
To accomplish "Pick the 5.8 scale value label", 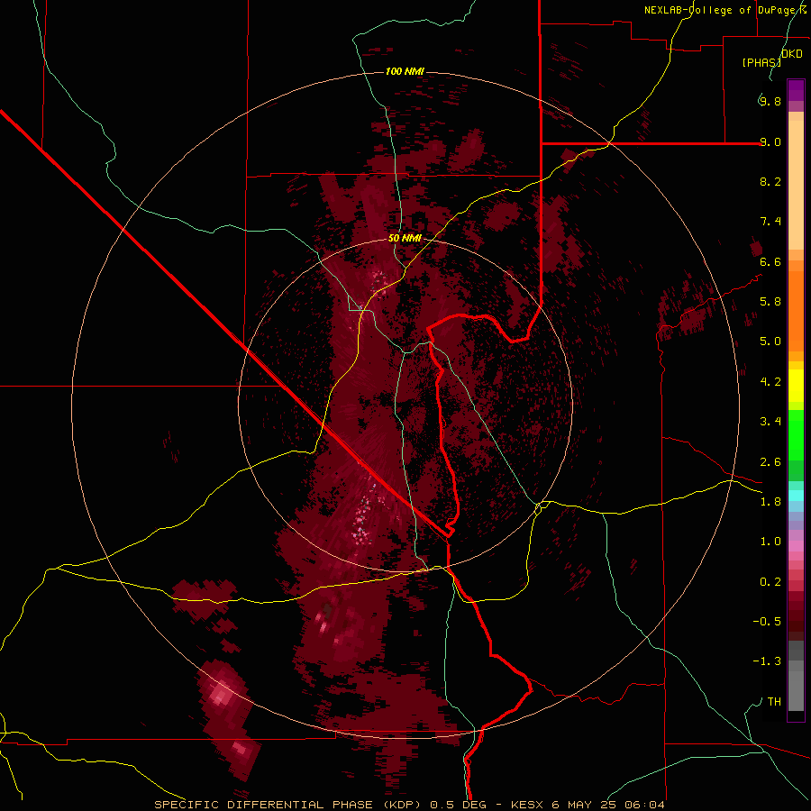I will 770,301.
